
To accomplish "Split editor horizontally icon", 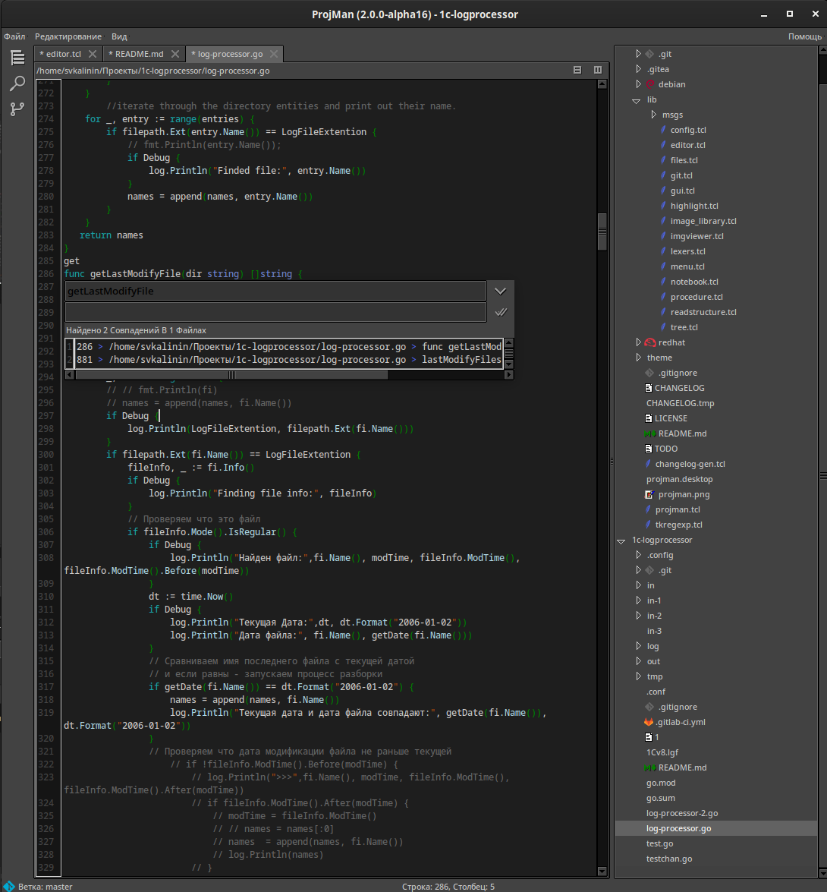I will tap(577, 70).
